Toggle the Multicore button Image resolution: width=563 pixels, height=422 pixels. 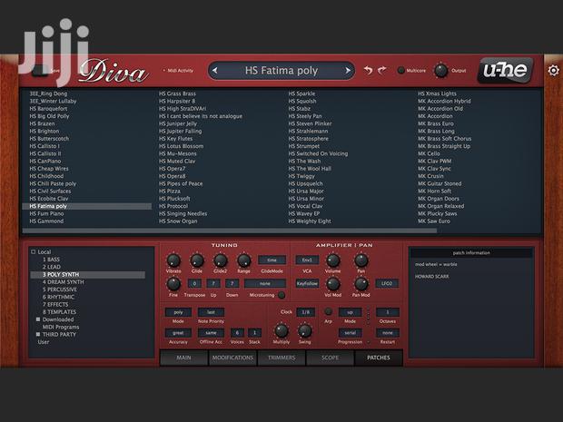click(401, 71)
